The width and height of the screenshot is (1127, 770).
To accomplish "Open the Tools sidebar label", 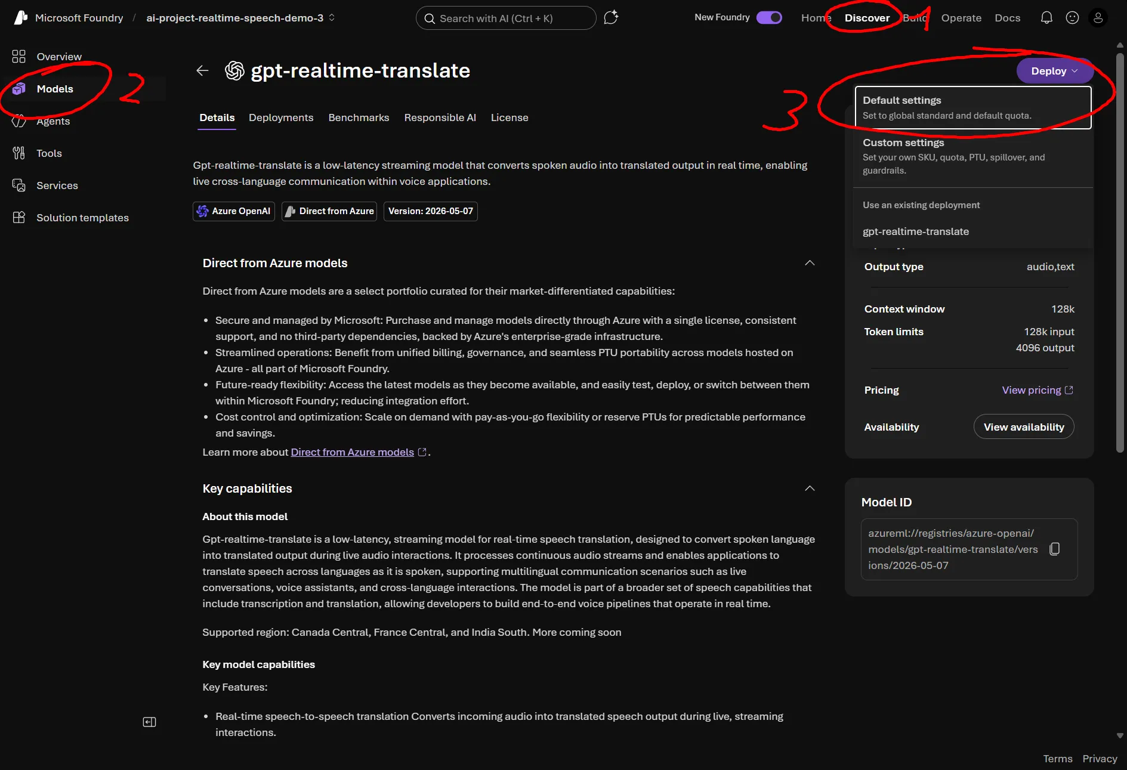I will click(x=49, y=153).
